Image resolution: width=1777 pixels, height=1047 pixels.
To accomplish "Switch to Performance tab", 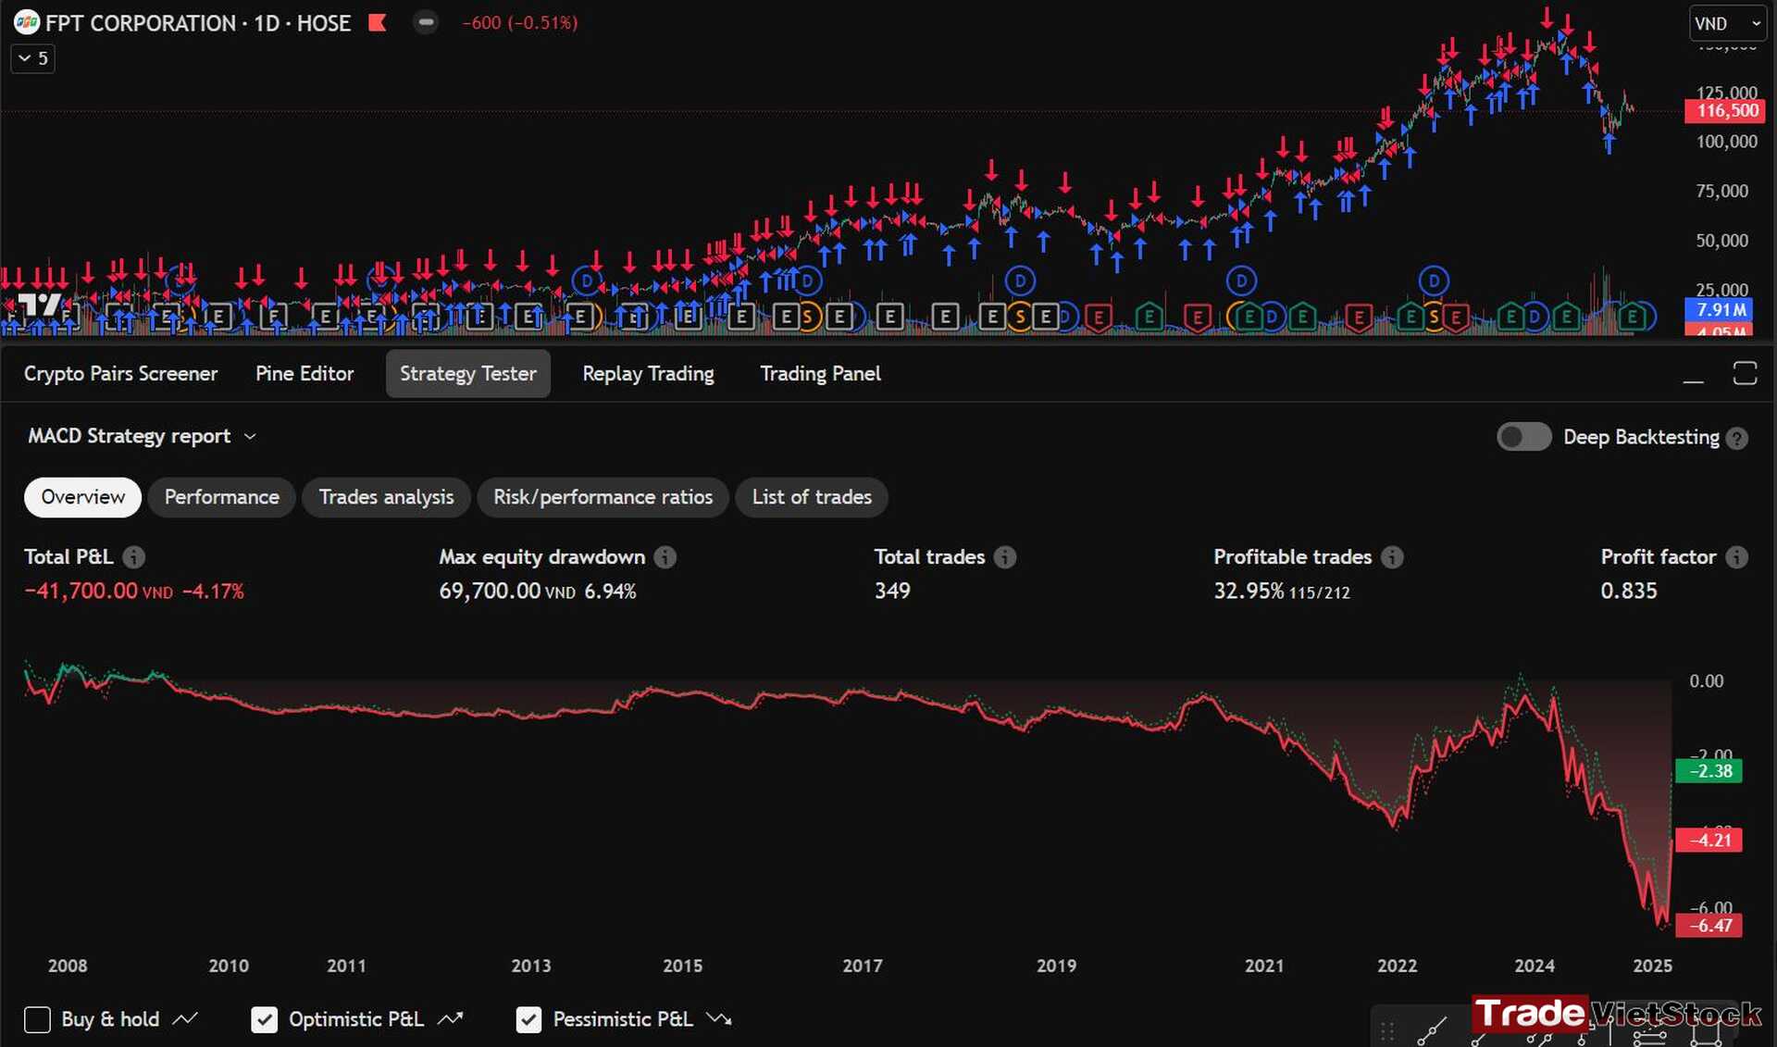I will [x=221, y=497].
